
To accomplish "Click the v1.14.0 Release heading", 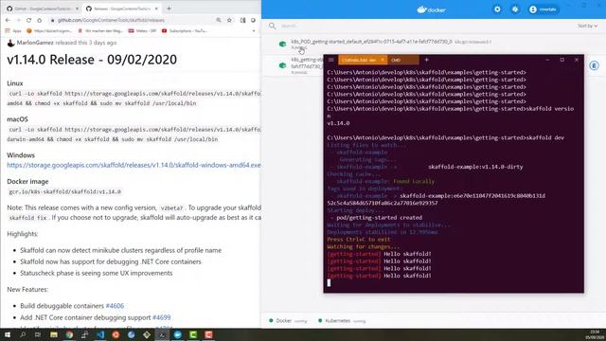I will click(x=92, y=60).
